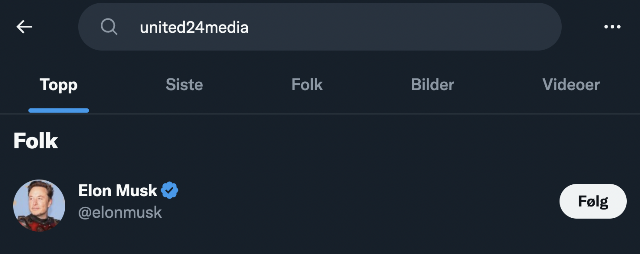Click the magnifying glass search icon
Image resolution: width=640 pixels, height=254 pixels.
[109, 27]
